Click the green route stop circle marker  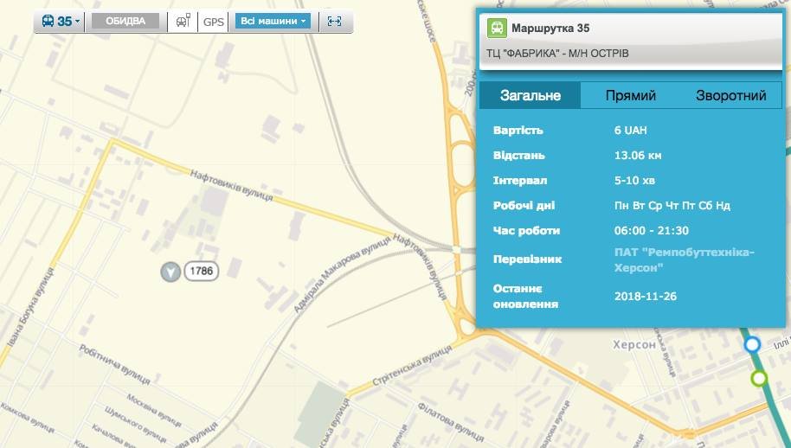[759, 378]
